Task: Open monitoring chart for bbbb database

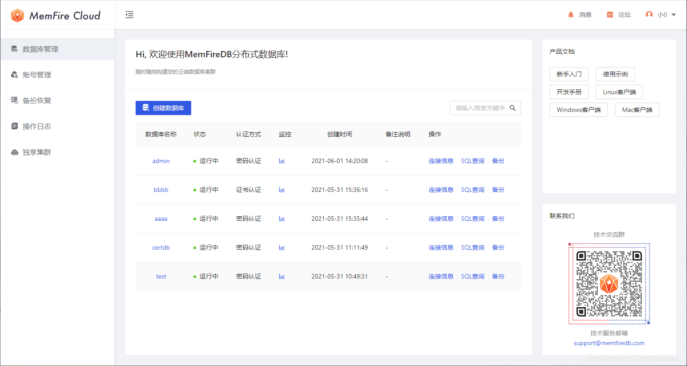Action: [281, 190]
